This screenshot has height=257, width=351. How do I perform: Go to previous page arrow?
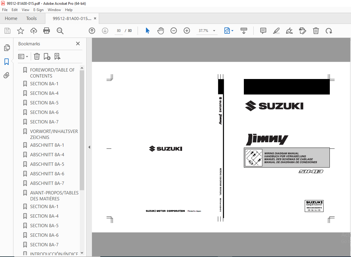click(x=92, y=31)
